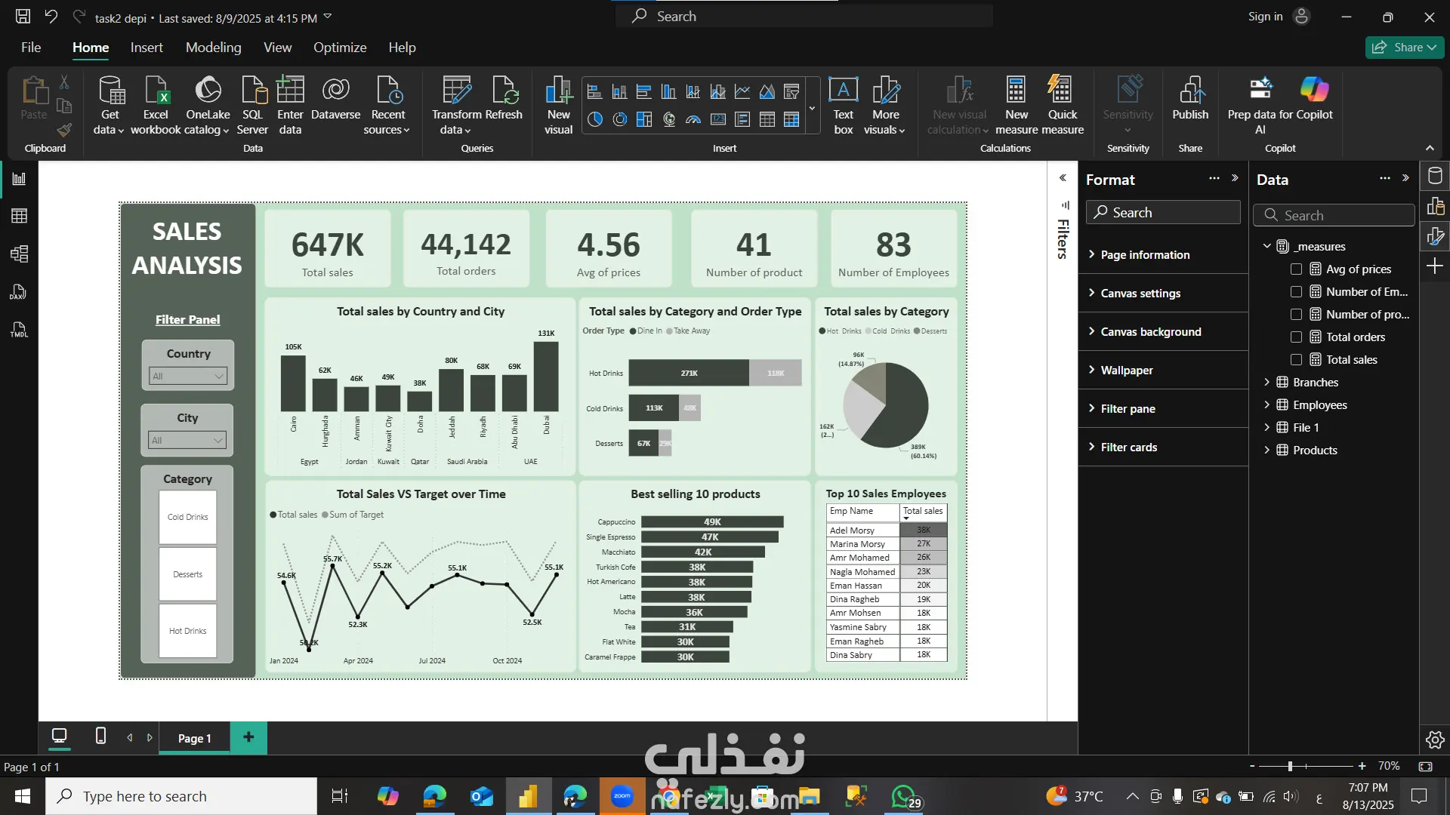Check the Total sales measure checkbox
1450x815 pixels.
[1296, 360]
